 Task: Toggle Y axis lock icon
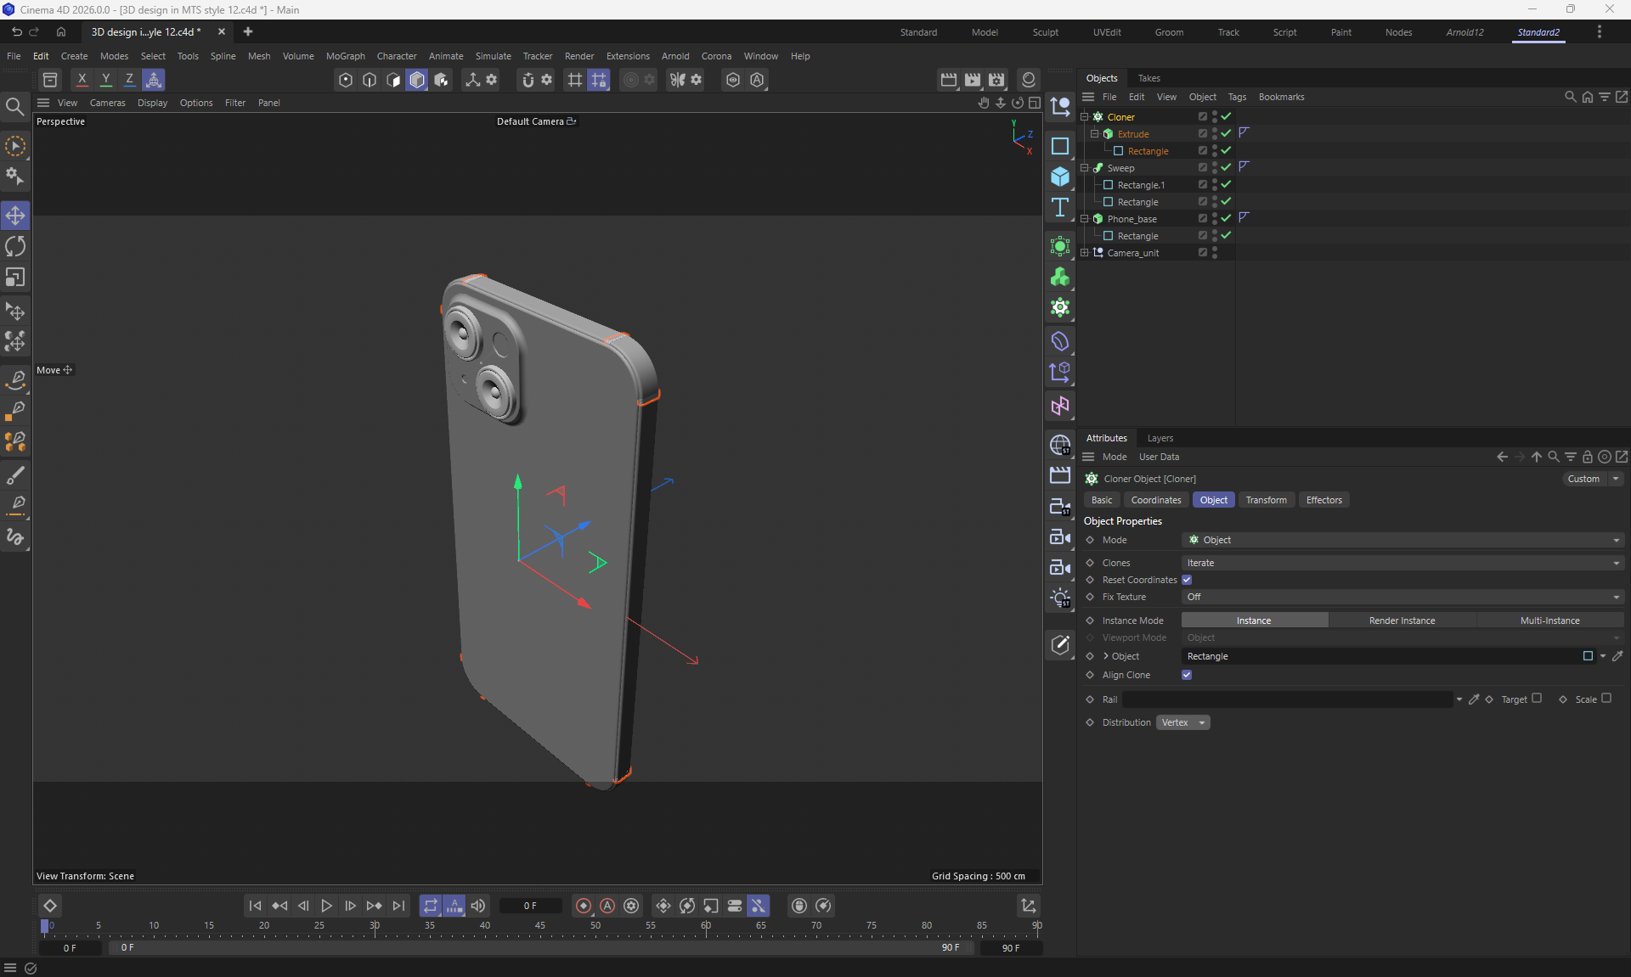[x=105, y=80]
